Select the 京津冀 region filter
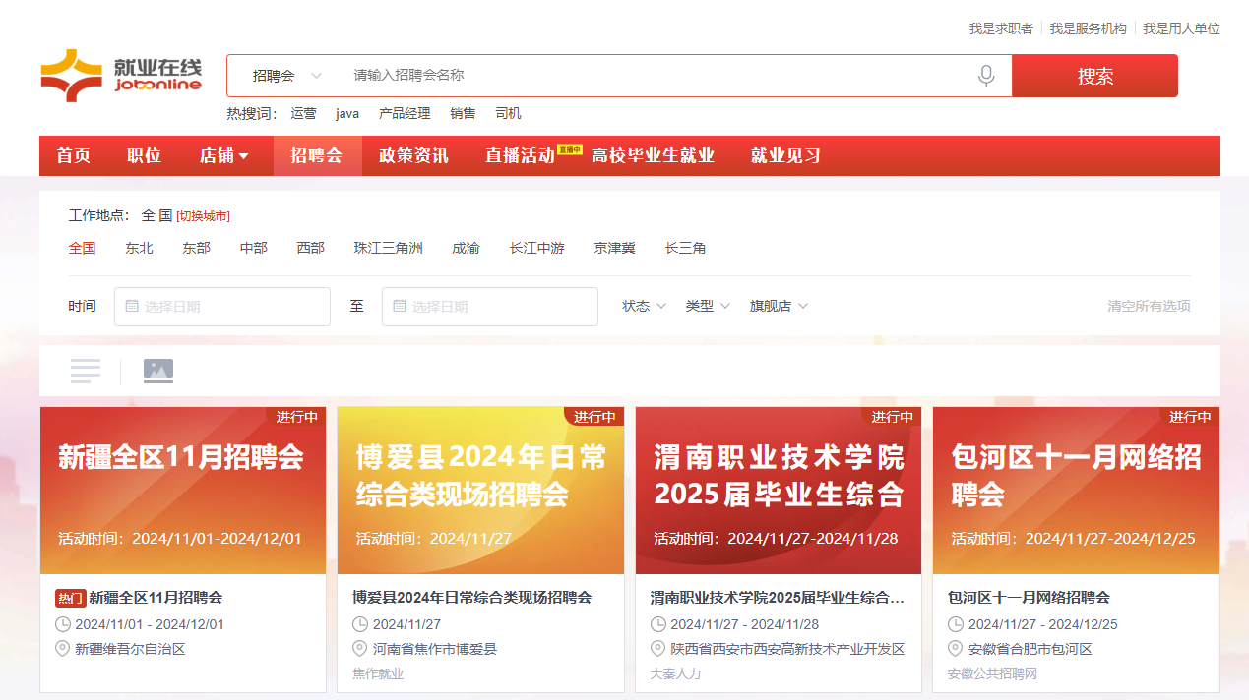This screenshot has height=700, width=1249. pyautogui.click(x=614, y=249)
